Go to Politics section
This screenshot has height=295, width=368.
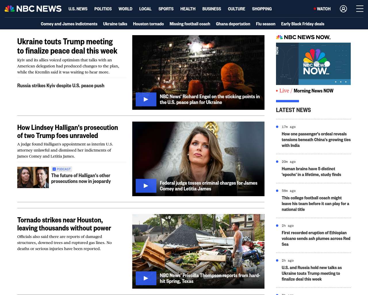click(103, 9)
